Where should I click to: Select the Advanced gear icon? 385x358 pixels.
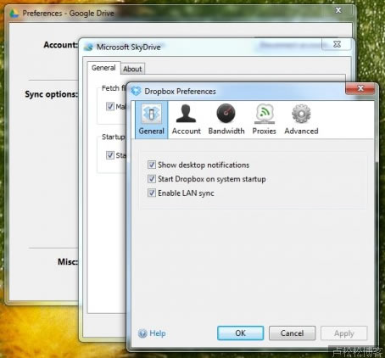click(x=301, y=114)
